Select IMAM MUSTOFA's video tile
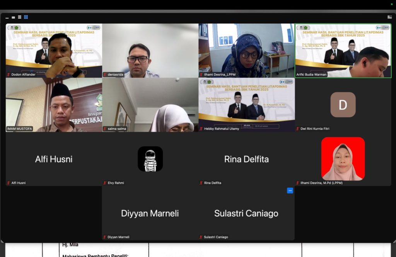 point(54,104)
